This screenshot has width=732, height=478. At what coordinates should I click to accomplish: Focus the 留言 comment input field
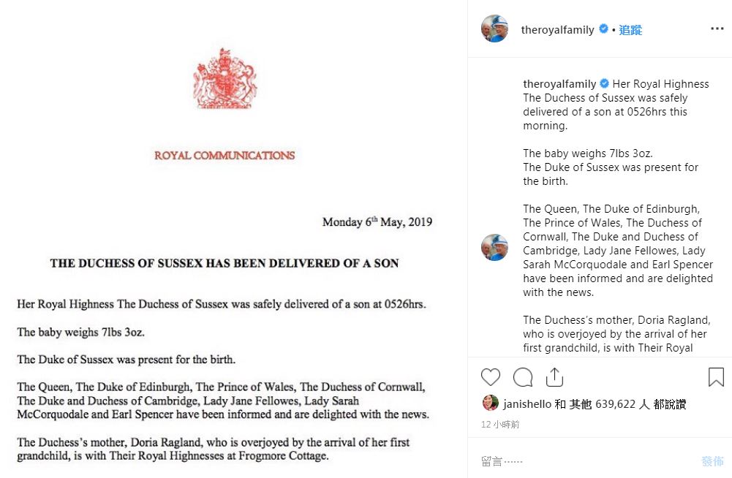point(585,461)
